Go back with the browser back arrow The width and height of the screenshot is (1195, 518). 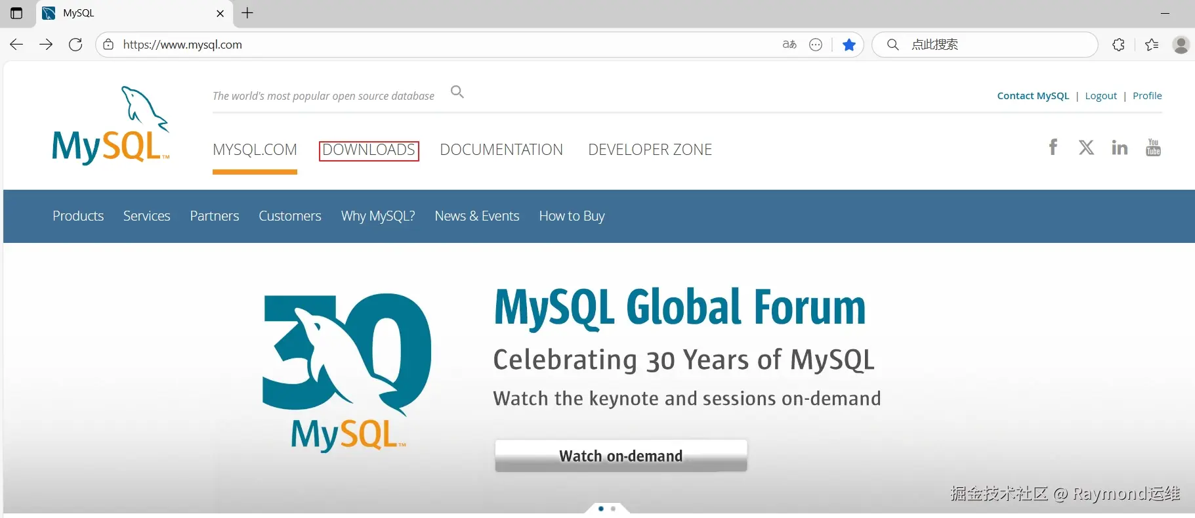[x=16, y=45]
